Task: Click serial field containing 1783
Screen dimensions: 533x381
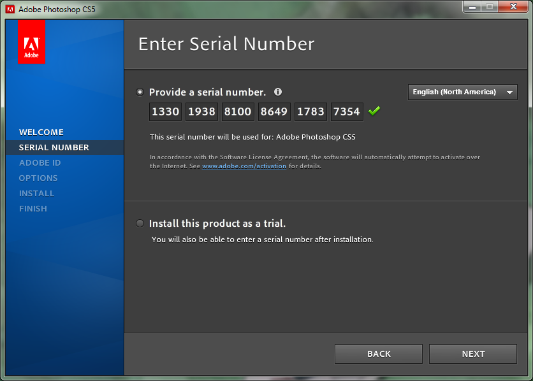Action: (310, 111)
